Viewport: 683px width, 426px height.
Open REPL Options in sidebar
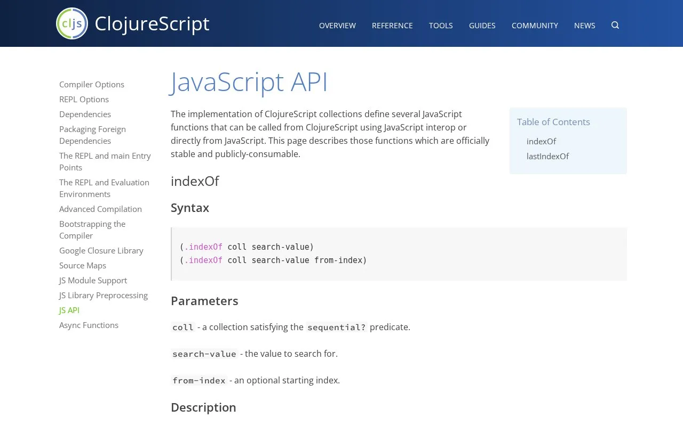(x=84, y=99)
